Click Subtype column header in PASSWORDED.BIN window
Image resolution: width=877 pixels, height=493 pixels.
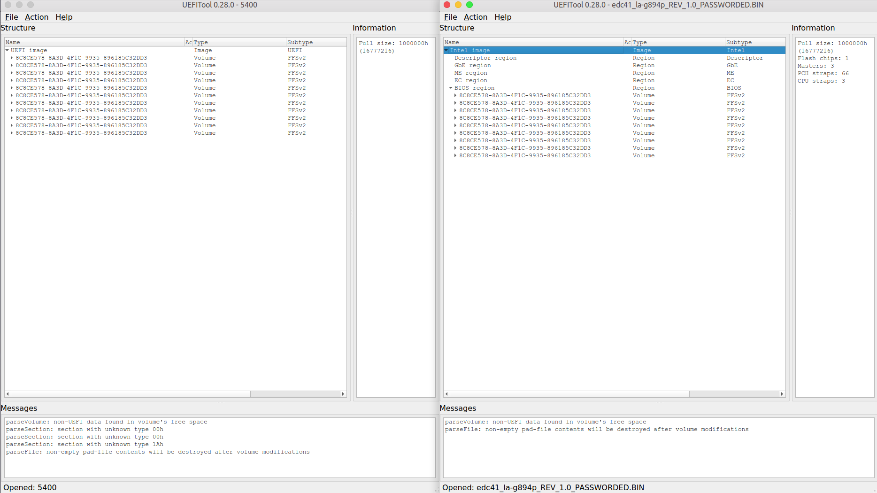[x=755, y=42]
